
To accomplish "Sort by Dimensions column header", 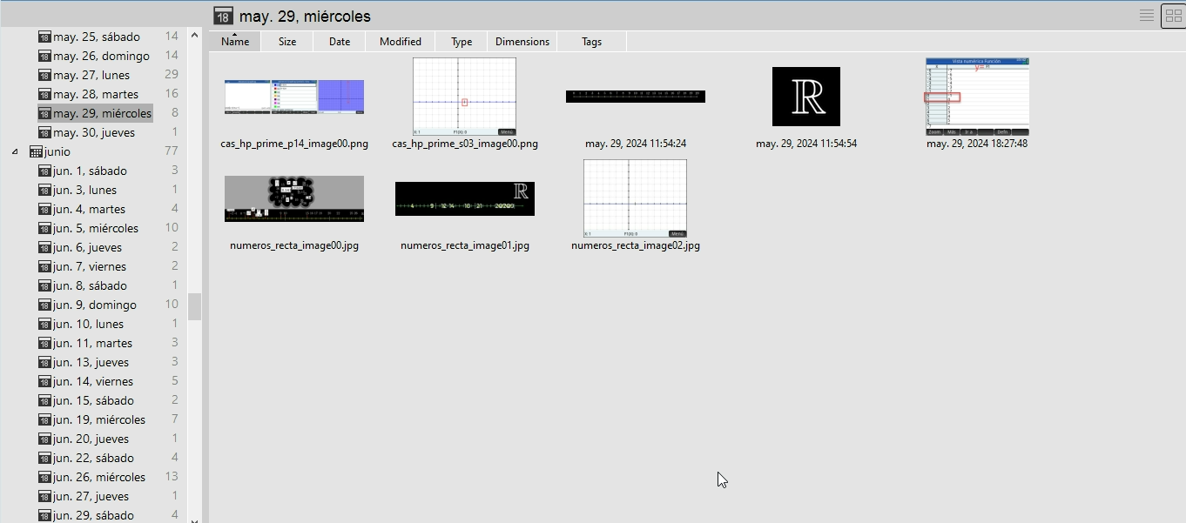I will [522, 41].
